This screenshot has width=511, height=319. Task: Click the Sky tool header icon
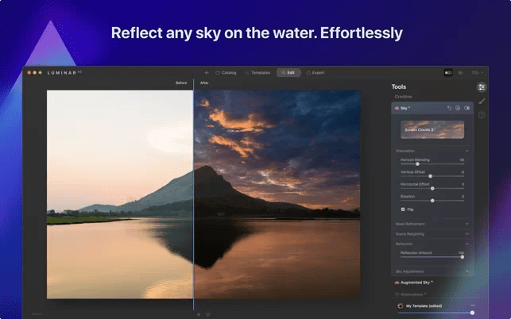pyautogui.click(x=397, y=108)
